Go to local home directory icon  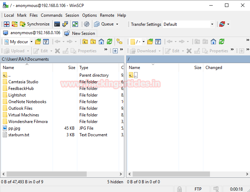[101, 42]
